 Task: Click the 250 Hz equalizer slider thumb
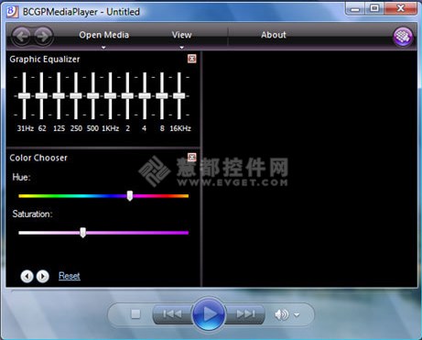click(76, 96)
